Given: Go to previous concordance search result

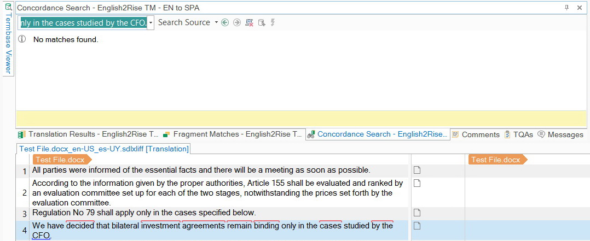Looking at the screenshot, I should tap(225, 22).
